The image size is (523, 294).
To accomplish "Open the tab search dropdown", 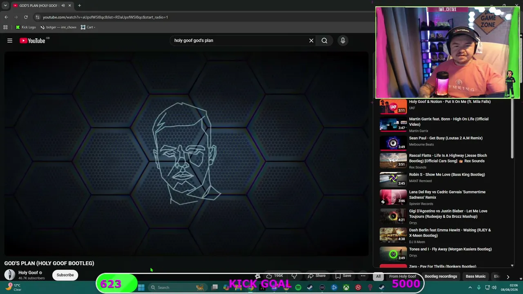I will point(5,5).
